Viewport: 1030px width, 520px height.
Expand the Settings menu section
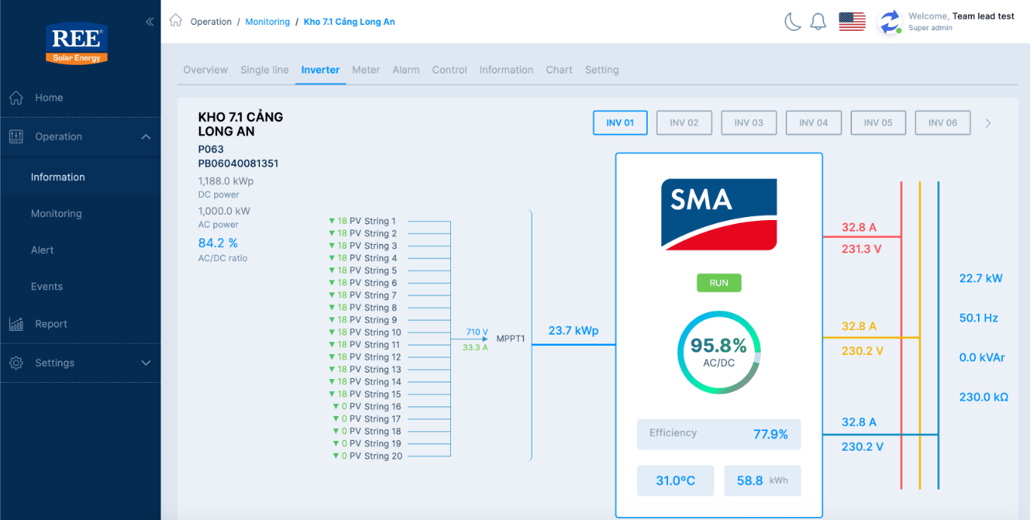pos(146,363)
